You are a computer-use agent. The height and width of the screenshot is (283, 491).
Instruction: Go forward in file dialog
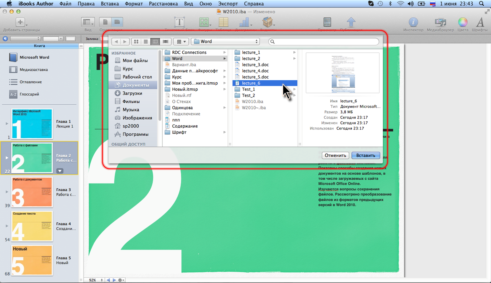tap(125, 41)
